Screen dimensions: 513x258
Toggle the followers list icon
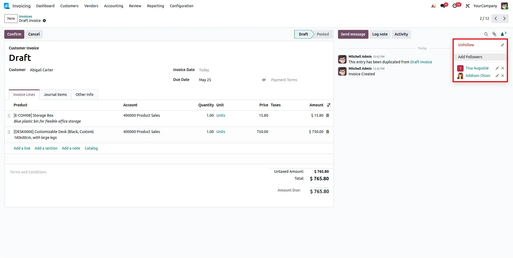503,34
